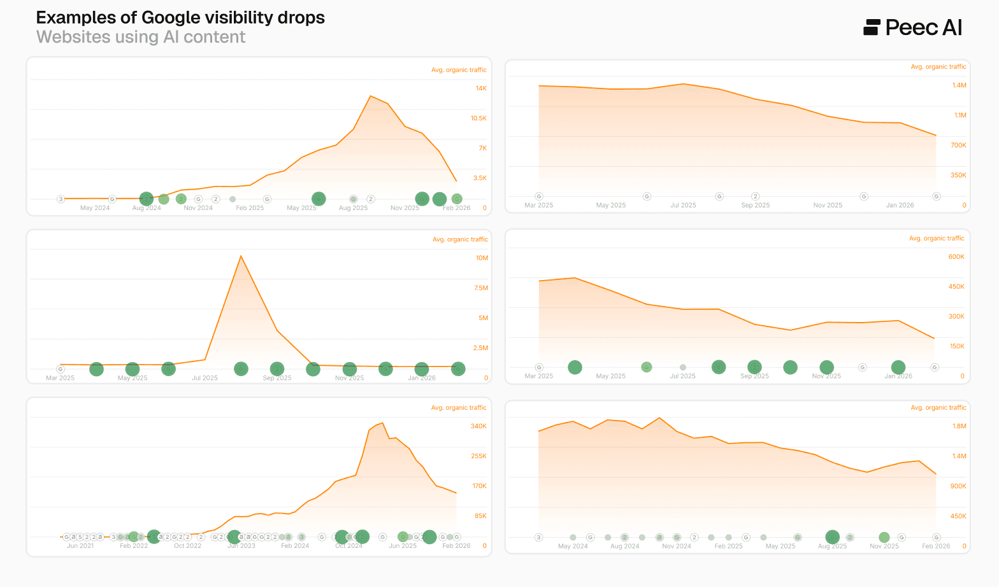Click the '10M' axis label
This screenshot has height=588, width=999.
(x=482, y=258)
